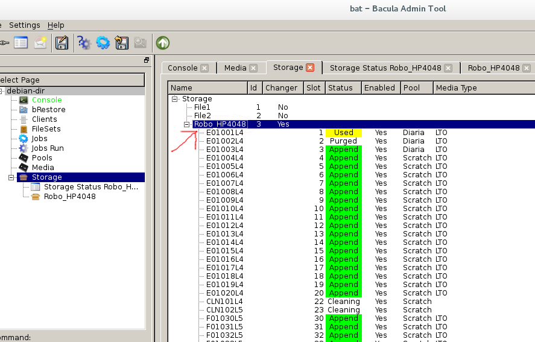Select Pools in the page tree
The height and width of the screenshot is (342, 535).
(42, 157)
